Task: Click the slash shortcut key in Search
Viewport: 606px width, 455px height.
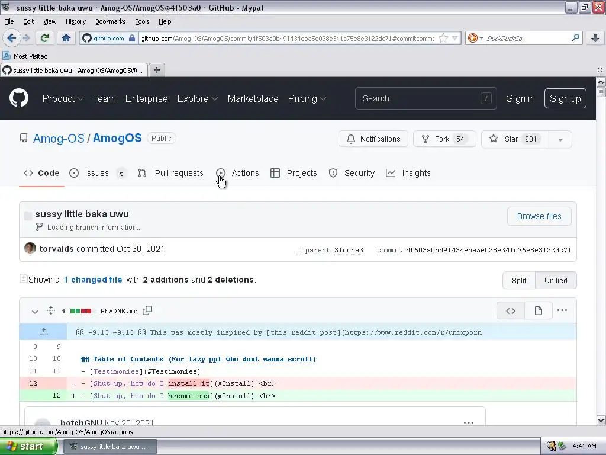Action: 486,99
